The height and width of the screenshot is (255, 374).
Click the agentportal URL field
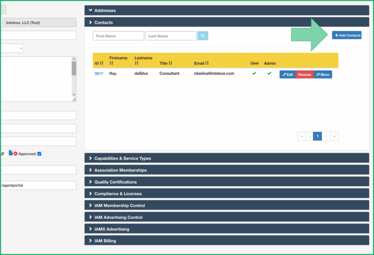[x=38, y=185]
